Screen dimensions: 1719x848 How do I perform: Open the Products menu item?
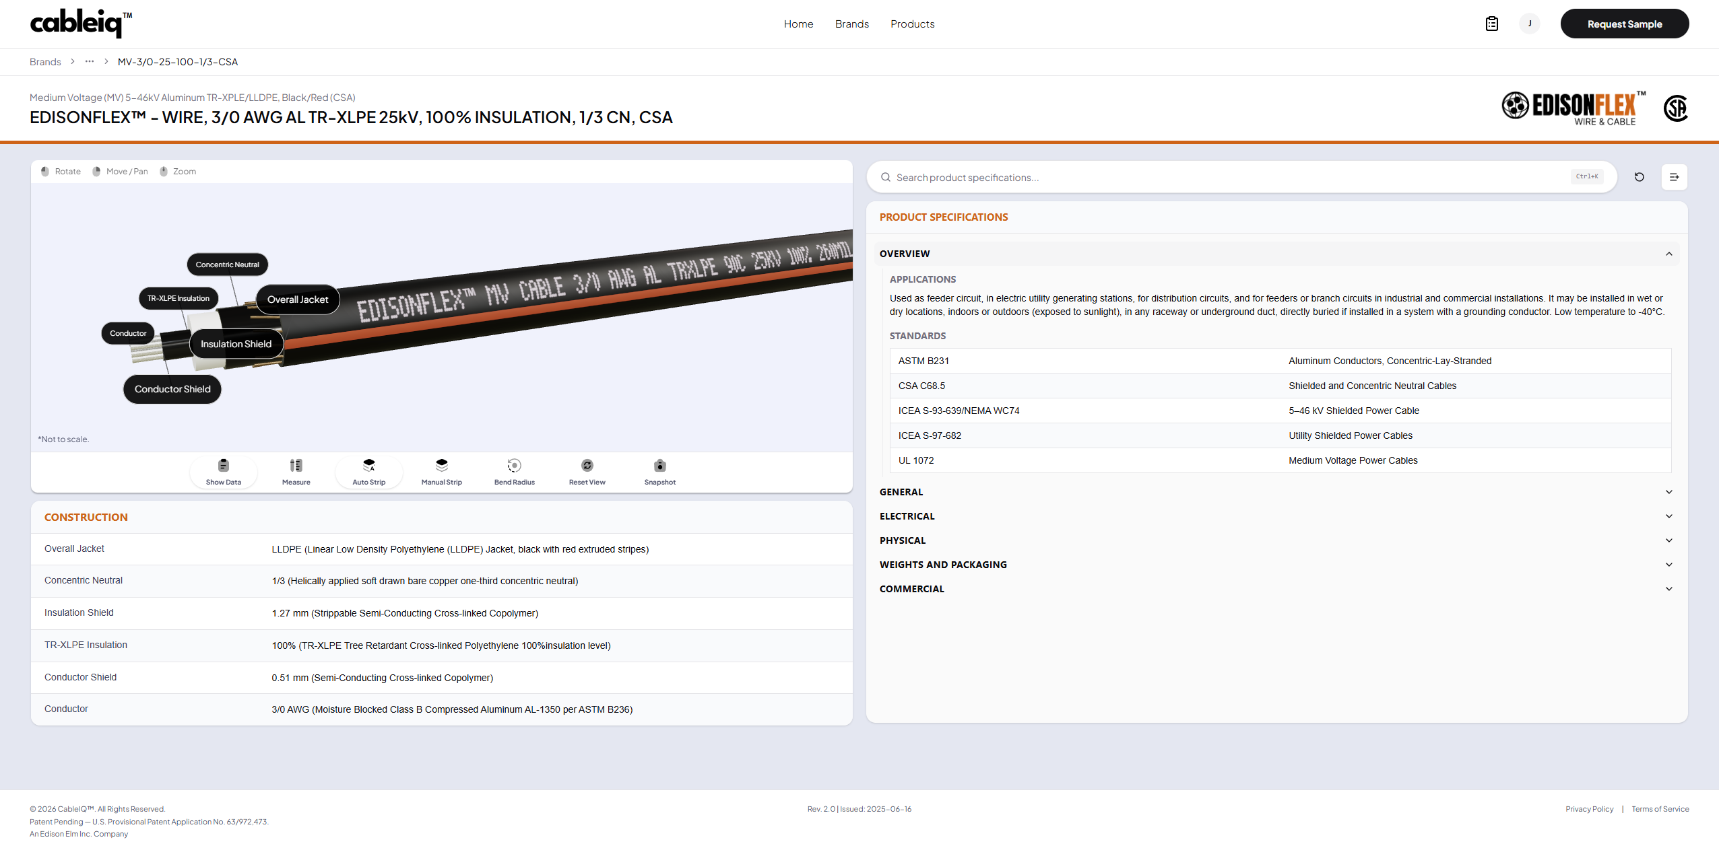pyautogui.click(x=912, y=24)
